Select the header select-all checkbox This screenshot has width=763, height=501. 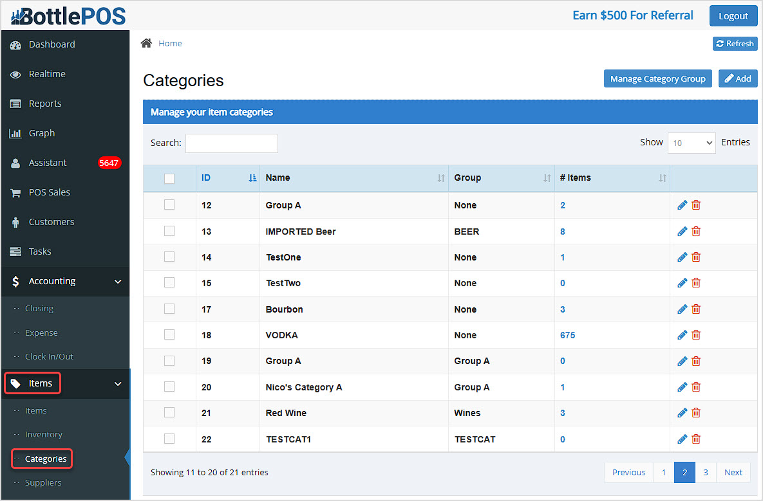169,178
